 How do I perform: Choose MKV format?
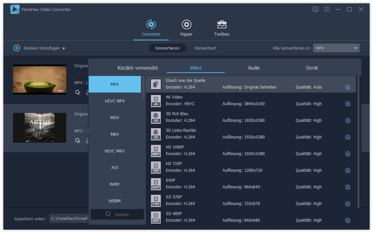tap(115, 134)
